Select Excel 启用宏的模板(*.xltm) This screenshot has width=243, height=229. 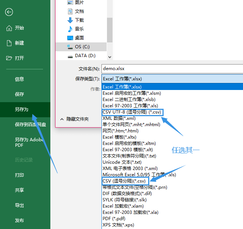[x=129, y=143]
